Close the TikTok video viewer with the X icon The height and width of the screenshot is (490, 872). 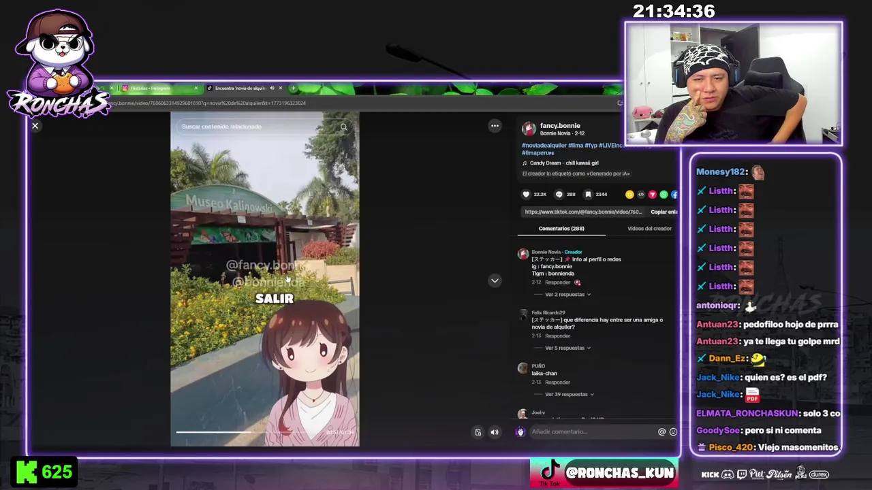click(x=35, y=126)
